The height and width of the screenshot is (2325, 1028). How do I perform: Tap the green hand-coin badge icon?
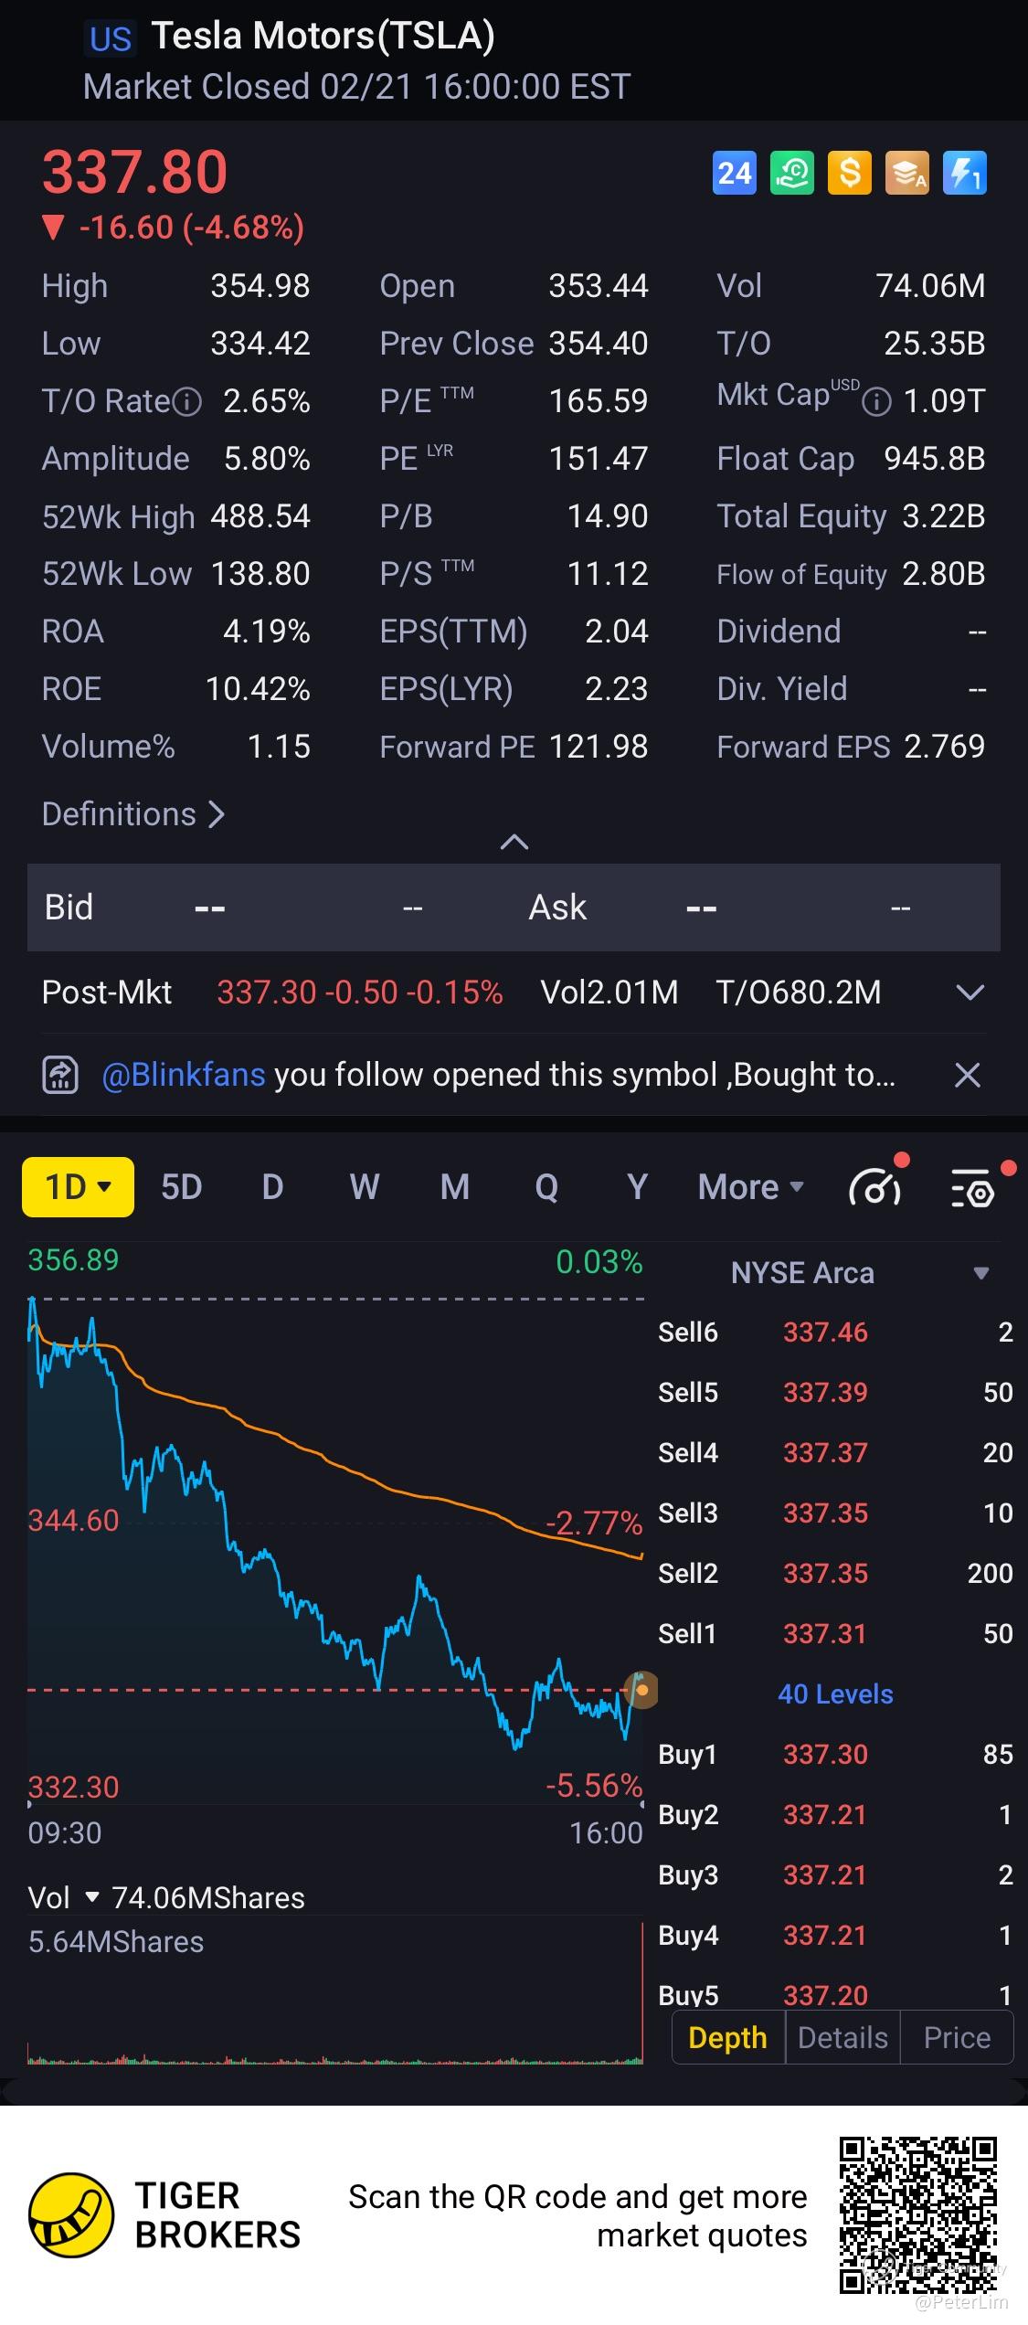pos(791,173)
